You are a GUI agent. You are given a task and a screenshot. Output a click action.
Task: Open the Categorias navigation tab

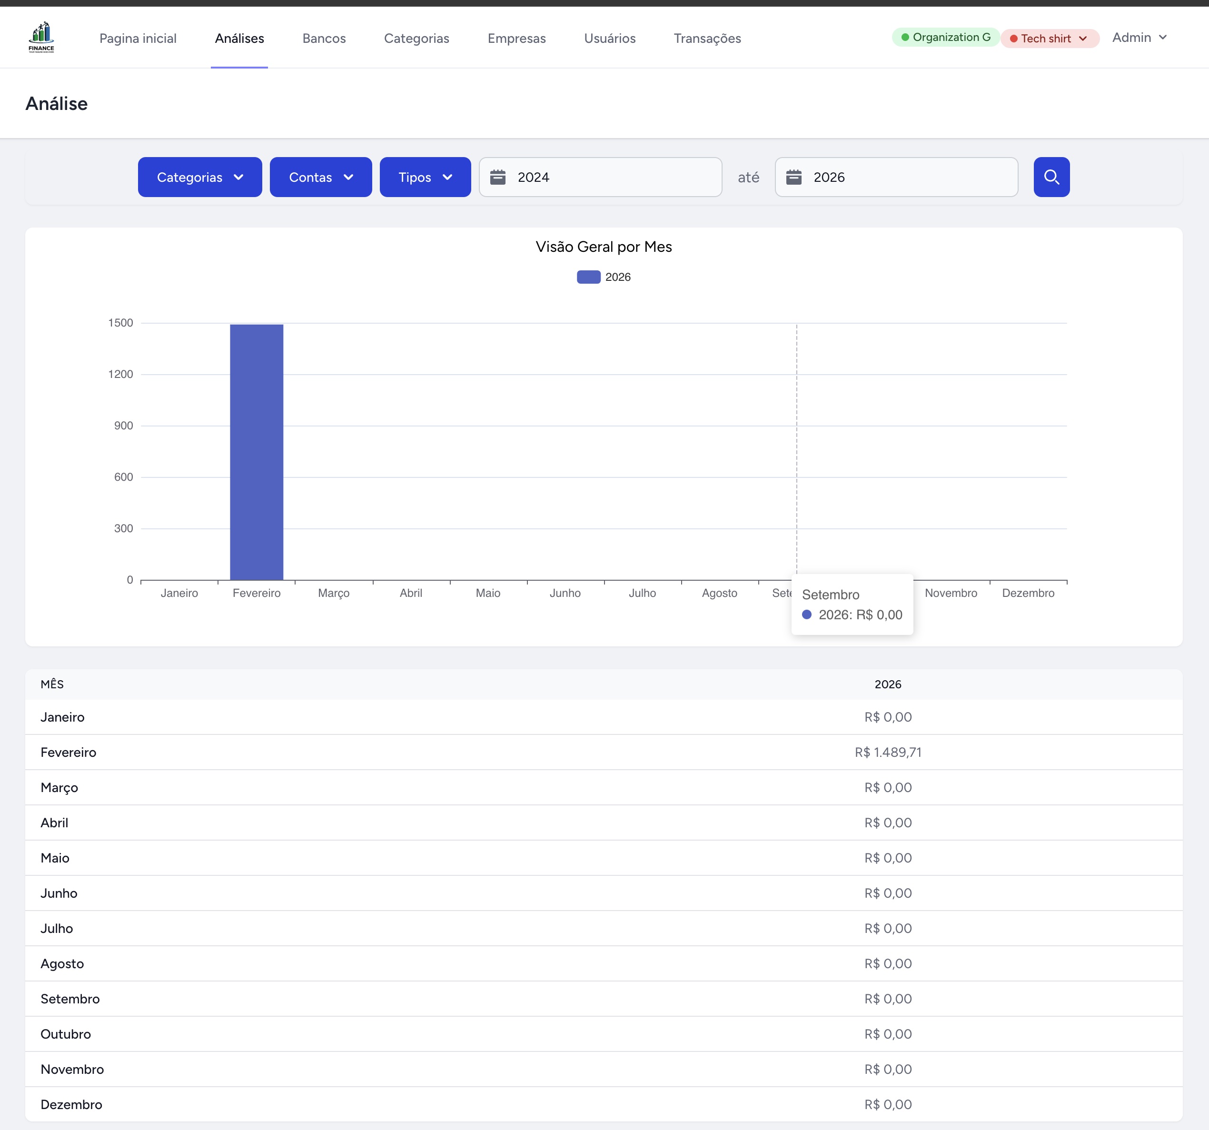coord(416,38)
